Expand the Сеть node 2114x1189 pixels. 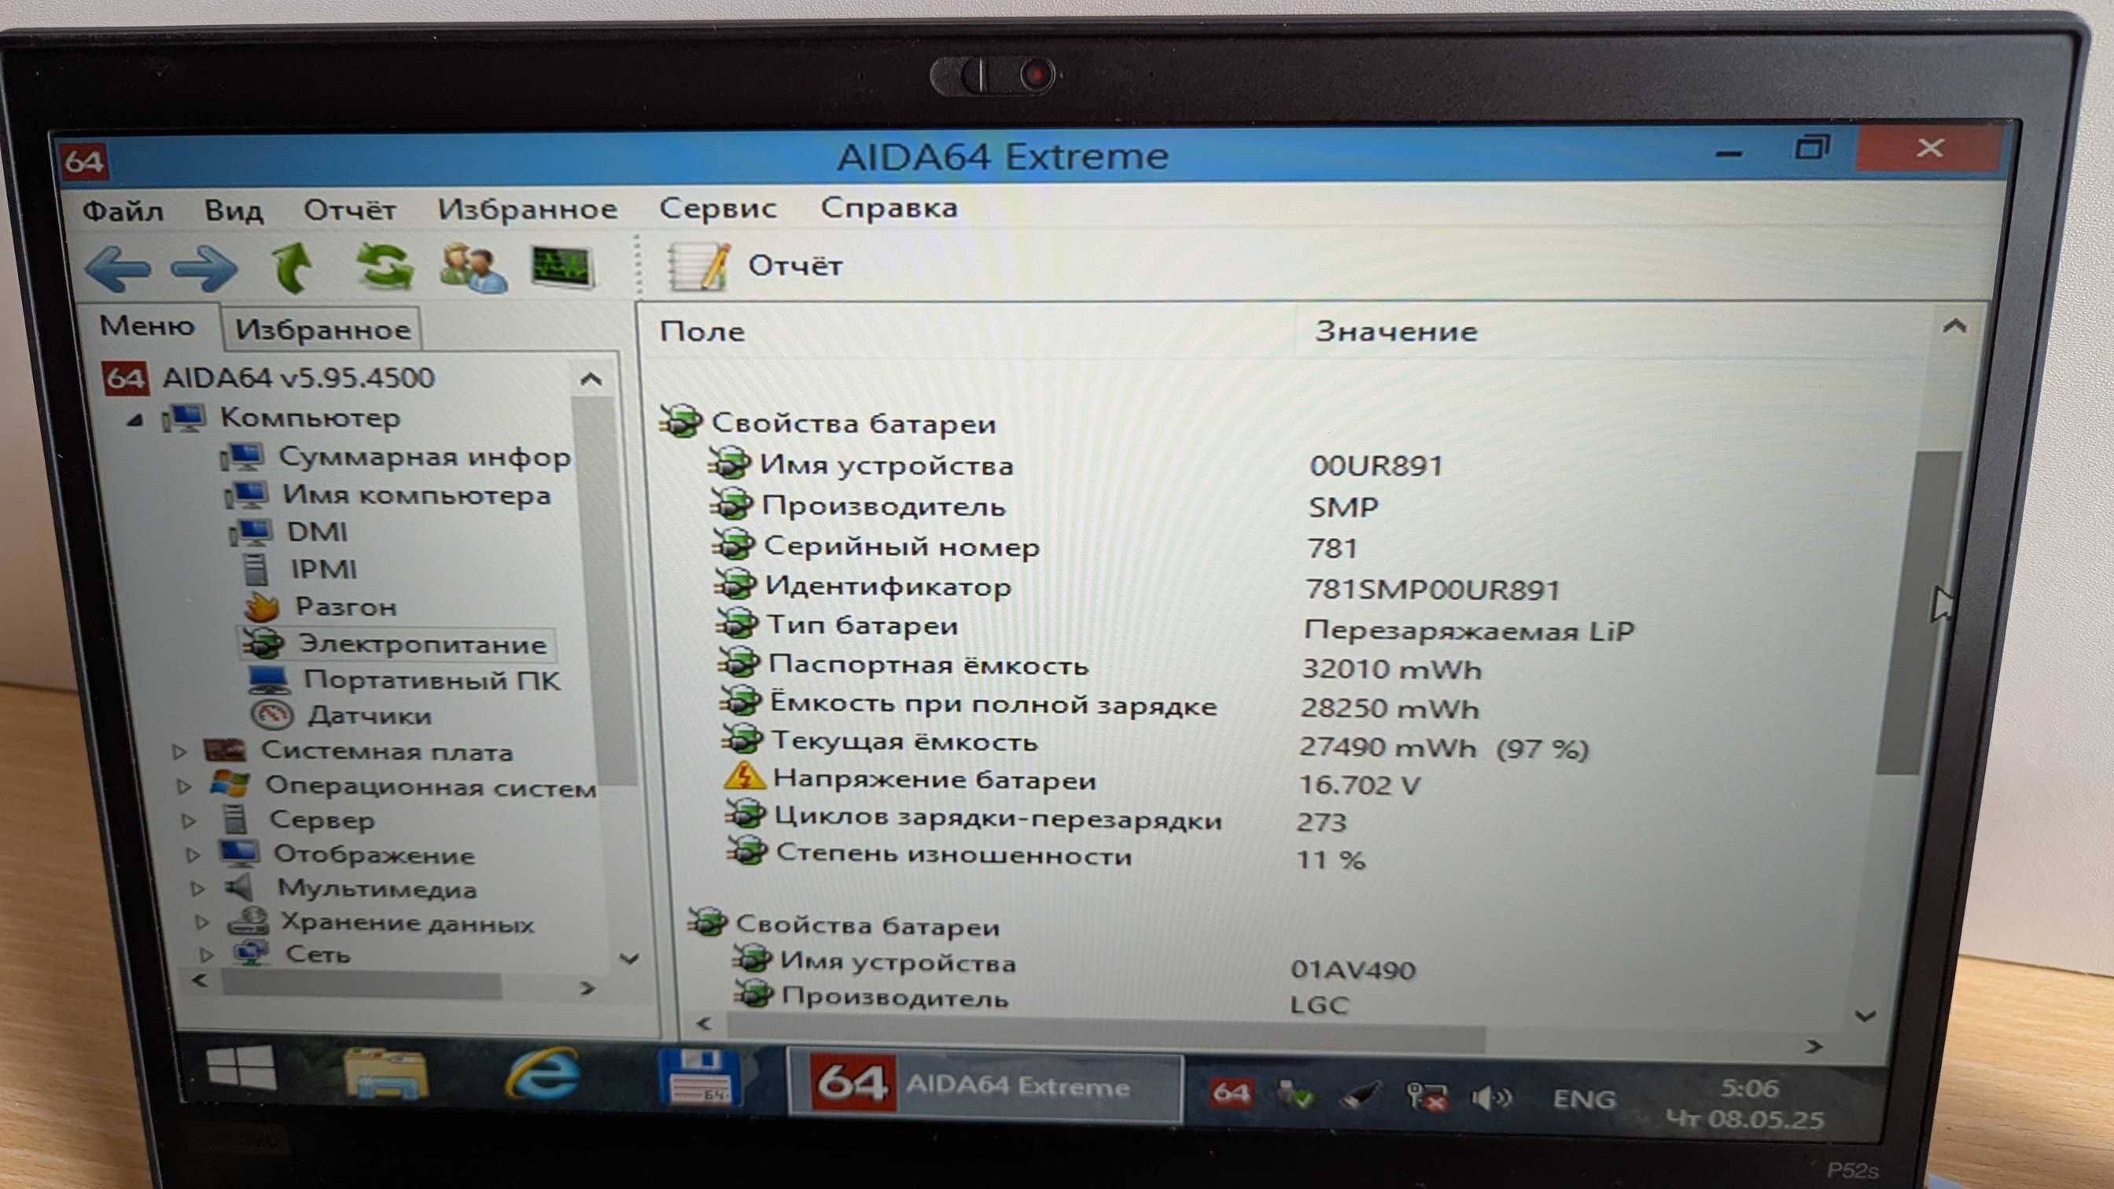(x=207, y=955)
